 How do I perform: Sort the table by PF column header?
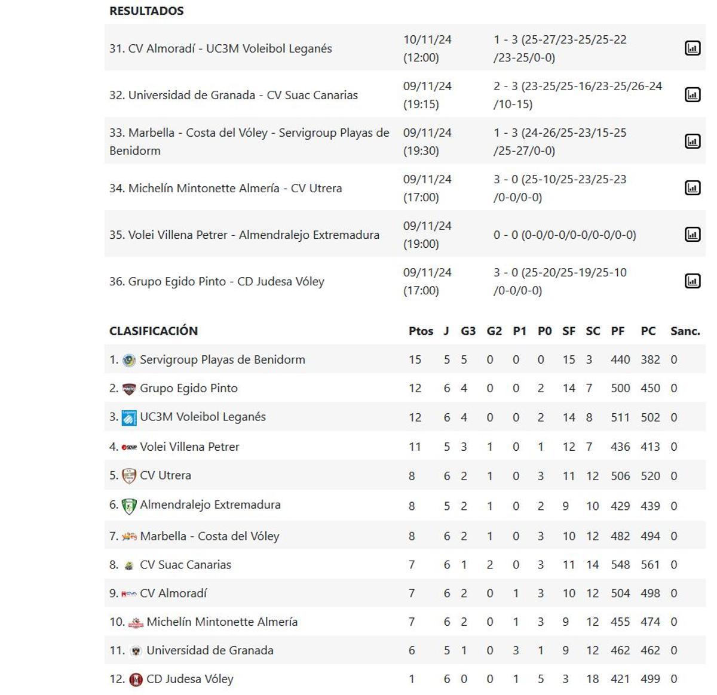tap(618, 331)
